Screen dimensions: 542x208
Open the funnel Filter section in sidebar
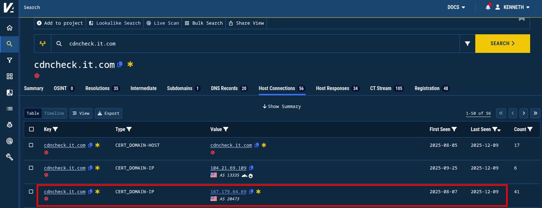pos(9,60)
